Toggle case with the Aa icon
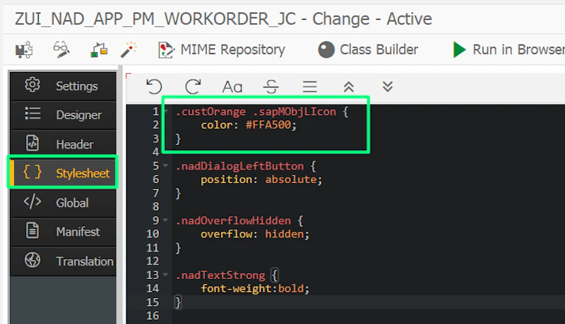Viewport: 565px width, 324px height. tap(232, 87)
